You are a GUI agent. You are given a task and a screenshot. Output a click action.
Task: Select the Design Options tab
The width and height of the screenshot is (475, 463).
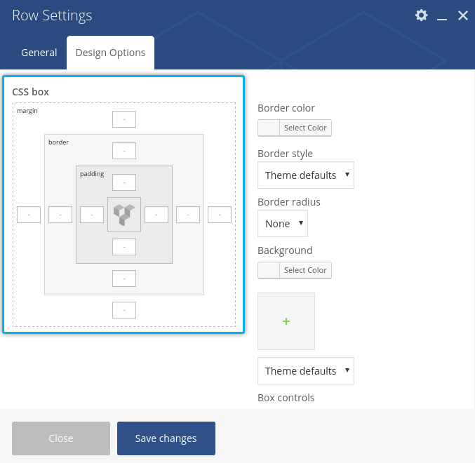coord(110,53)
